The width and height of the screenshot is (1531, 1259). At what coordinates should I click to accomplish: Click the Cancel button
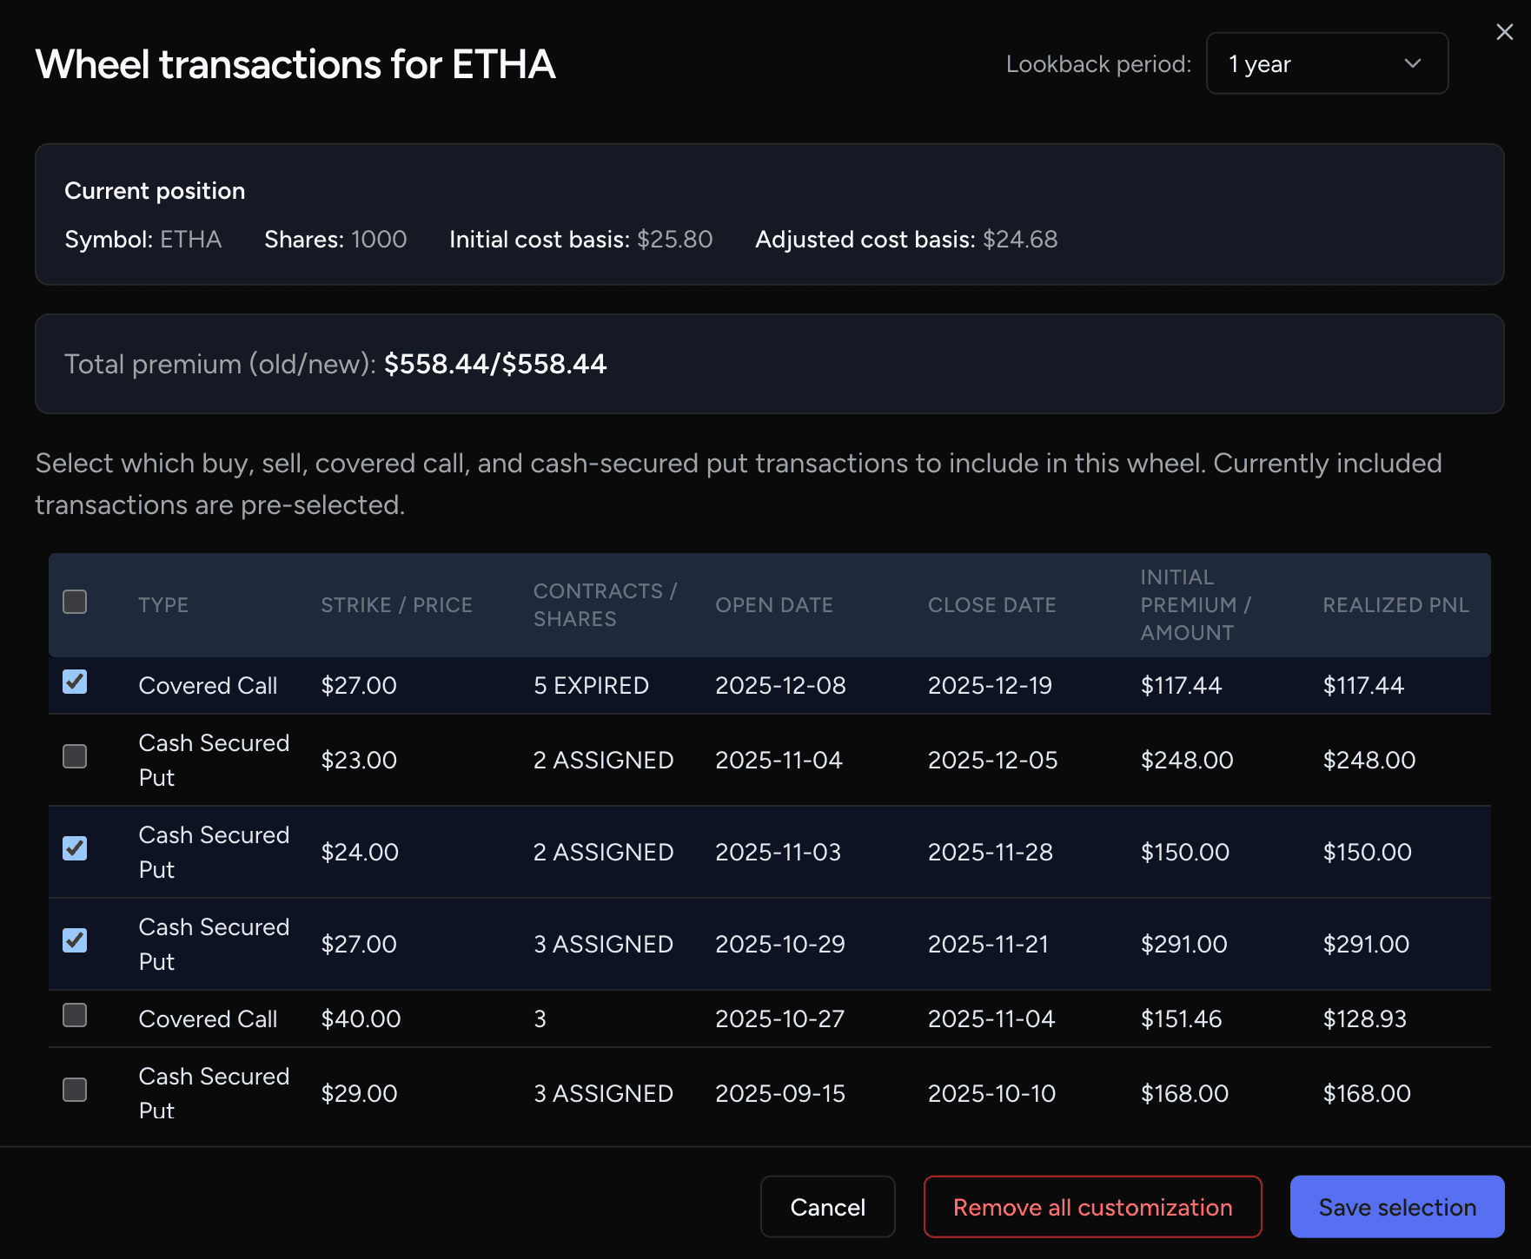827,1207
